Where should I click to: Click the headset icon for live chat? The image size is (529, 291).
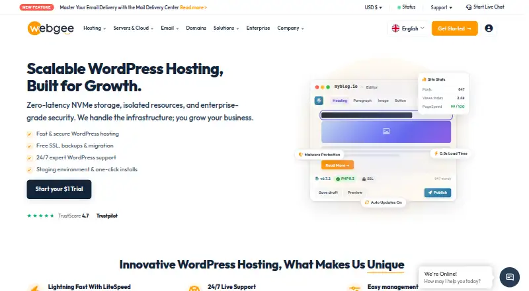(x=469, y=7)
